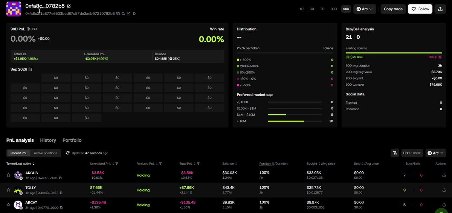This screenshot has width=452, height=213.
Task: Copy ARGUS contract address 0xece5...cb3c
Action: [60, 178]
